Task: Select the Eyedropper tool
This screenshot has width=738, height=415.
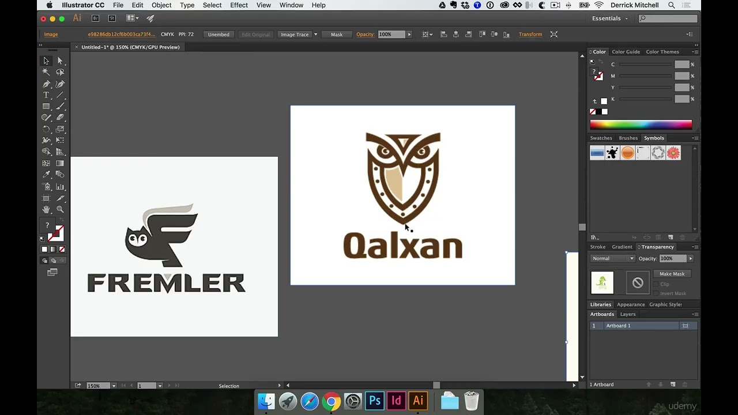Action: [x=46, y=175]
